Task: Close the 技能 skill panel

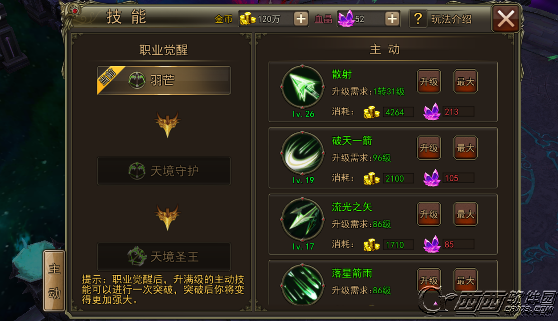Action: (x=506, y=19)
